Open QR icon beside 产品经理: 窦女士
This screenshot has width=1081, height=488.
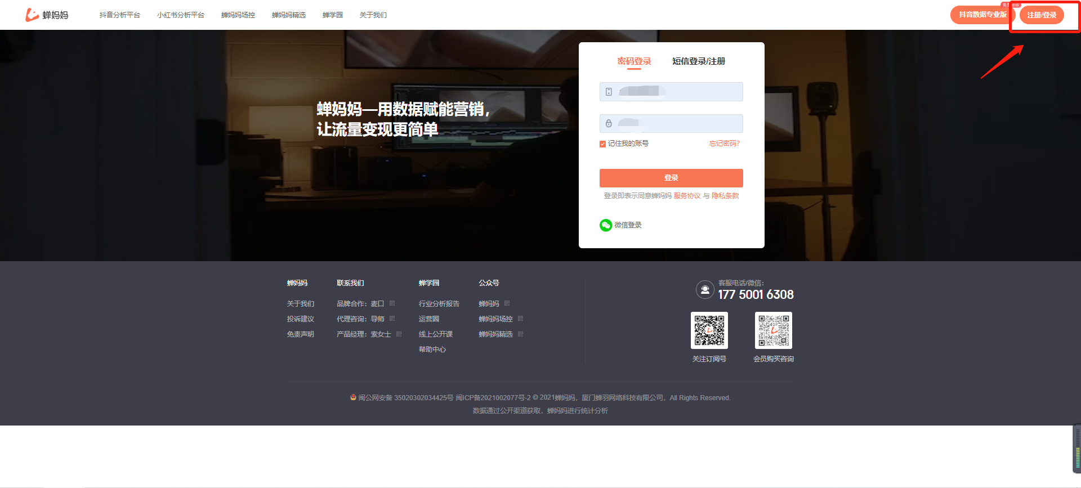coord(399,334)
